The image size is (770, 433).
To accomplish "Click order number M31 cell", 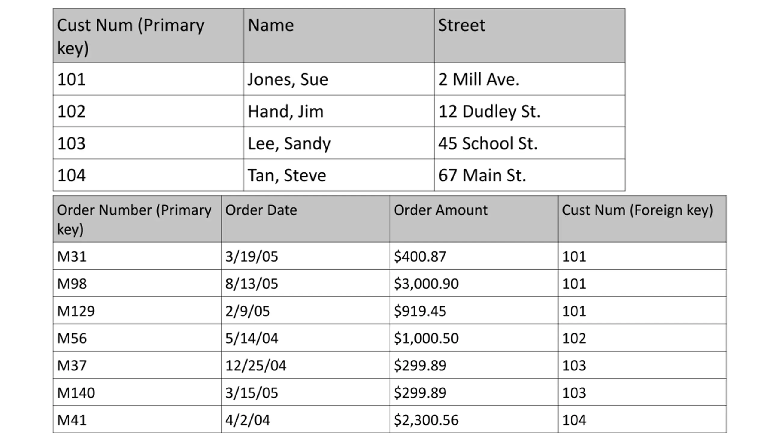I will (137, 256).
